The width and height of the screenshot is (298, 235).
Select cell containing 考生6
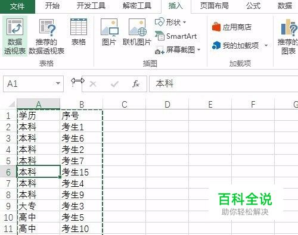(82, 138)
